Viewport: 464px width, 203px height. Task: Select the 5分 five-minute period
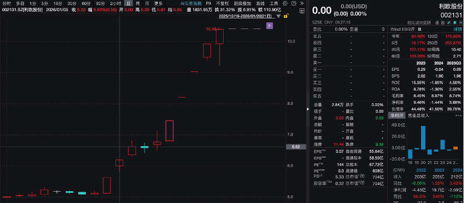[x=45, y=3]
